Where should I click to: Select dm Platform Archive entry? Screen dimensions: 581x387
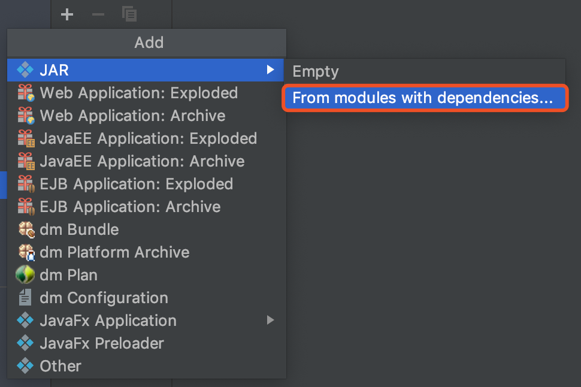click(114, 252)
